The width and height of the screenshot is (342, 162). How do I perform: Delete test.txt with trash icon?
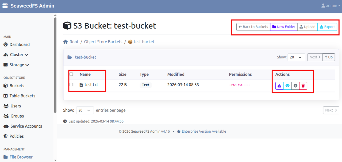[303, 86]
